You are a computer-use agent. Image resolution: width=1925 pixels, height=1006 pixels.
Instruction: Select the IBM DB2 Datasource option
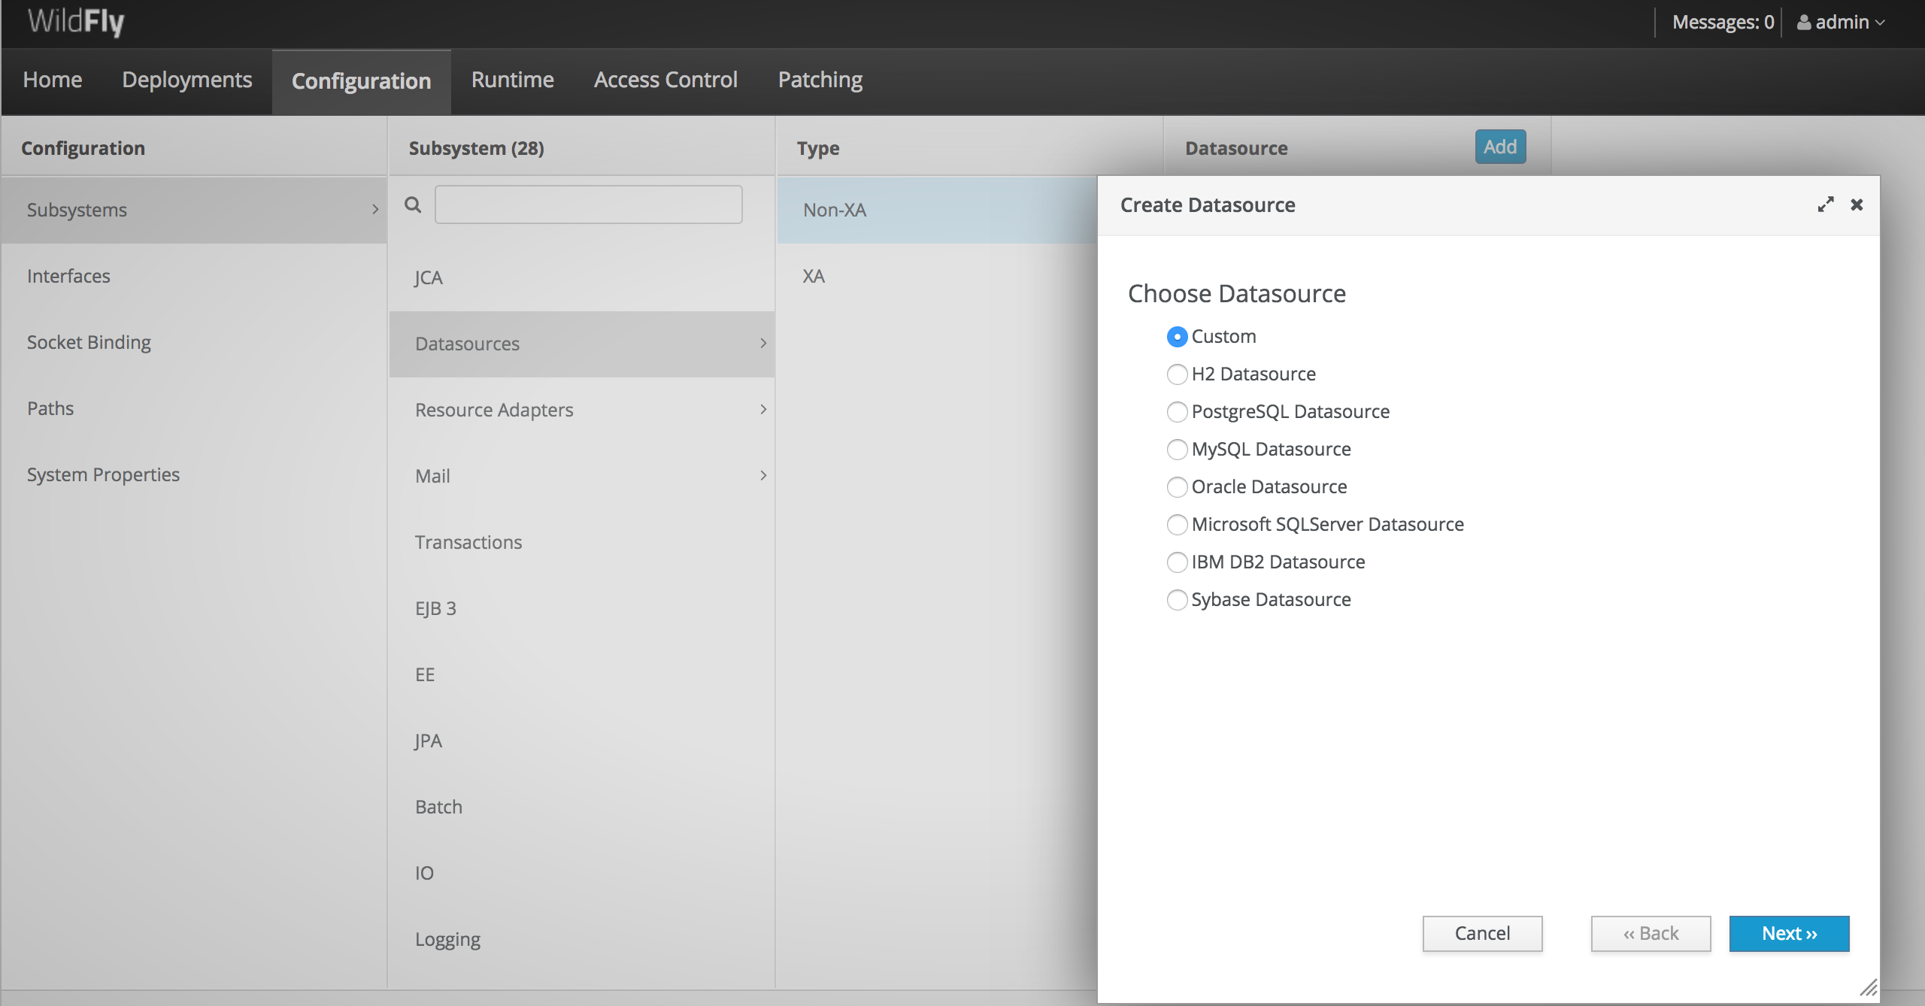point(1177,562)
